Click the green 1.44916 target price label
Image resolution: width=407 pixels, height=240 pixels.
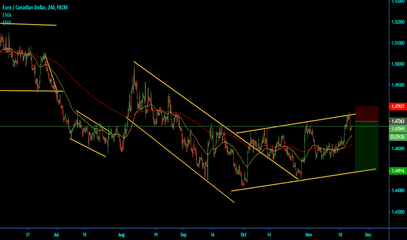[x=397, y=171]
